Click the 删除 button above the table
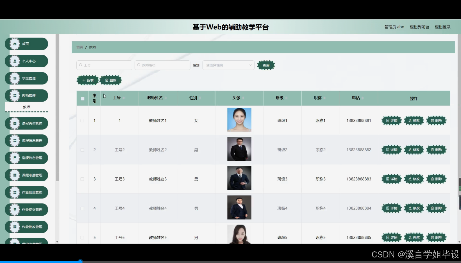This screenshot has height=263, width=461. click(111, 80)
